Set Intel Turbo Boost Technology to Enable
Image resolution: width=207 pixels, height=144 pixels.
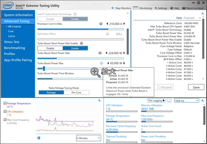[x=75, y=19]
